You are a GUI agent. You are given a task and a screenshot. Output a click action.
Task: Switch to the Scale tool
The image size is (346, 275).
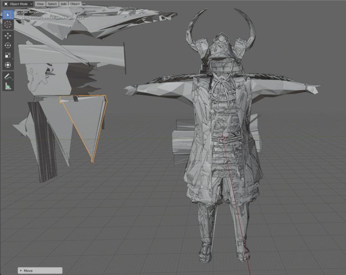coord(8,55)
